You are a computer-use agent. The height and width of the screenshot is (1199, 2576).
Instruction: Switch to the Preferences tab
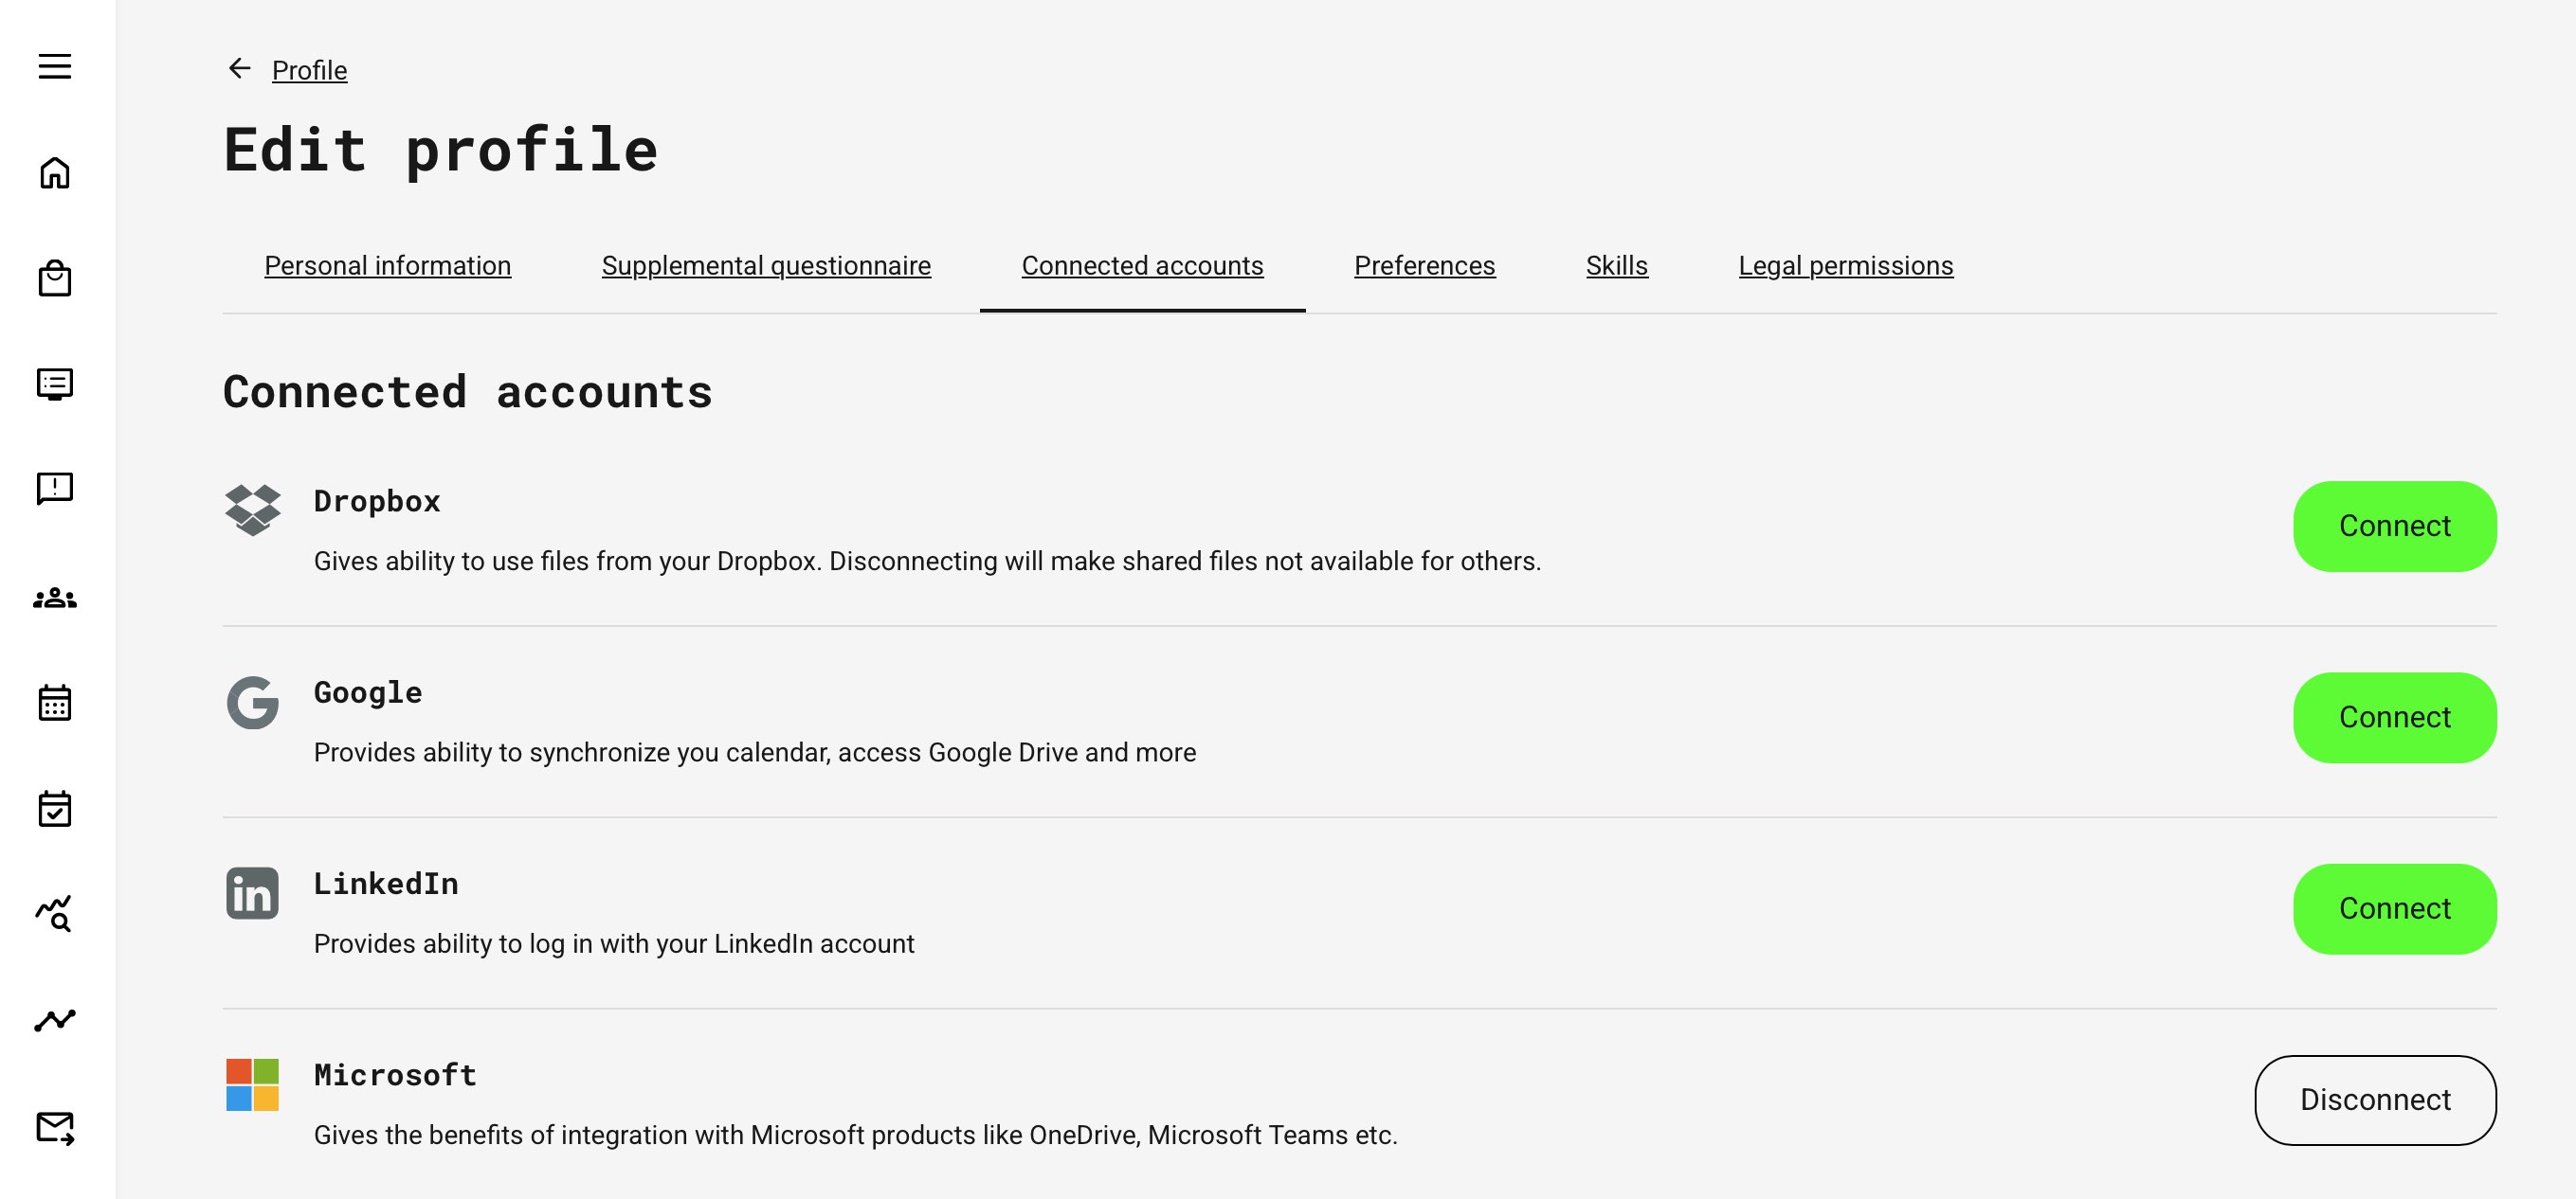click(x=1424, y=266)
